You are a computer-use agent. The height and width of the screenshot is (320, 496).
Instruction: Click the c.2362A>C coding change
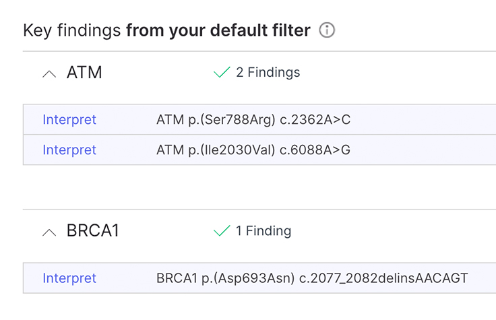[x=315, y=120]
